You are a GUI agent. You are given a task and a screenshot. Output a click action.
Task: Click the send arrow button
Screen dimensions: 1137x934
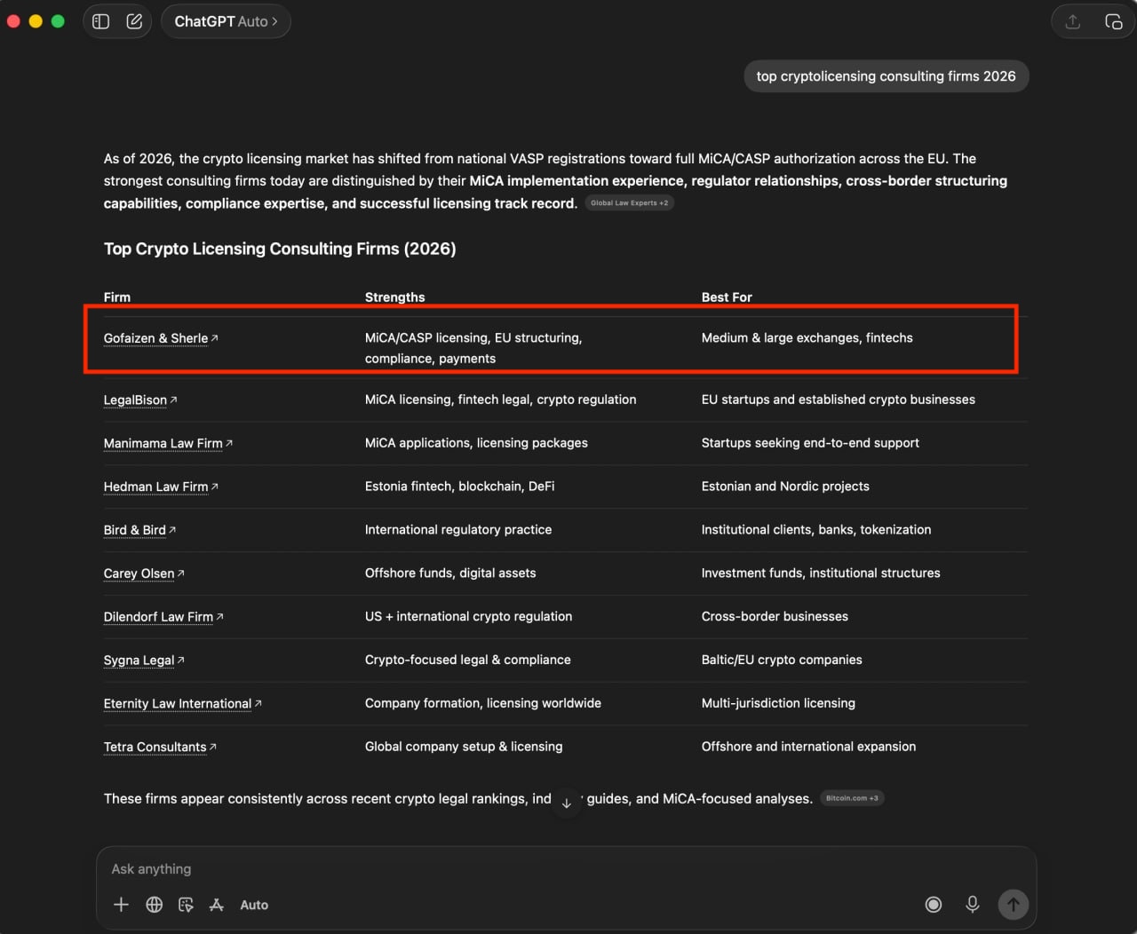tap(1014, 905)
